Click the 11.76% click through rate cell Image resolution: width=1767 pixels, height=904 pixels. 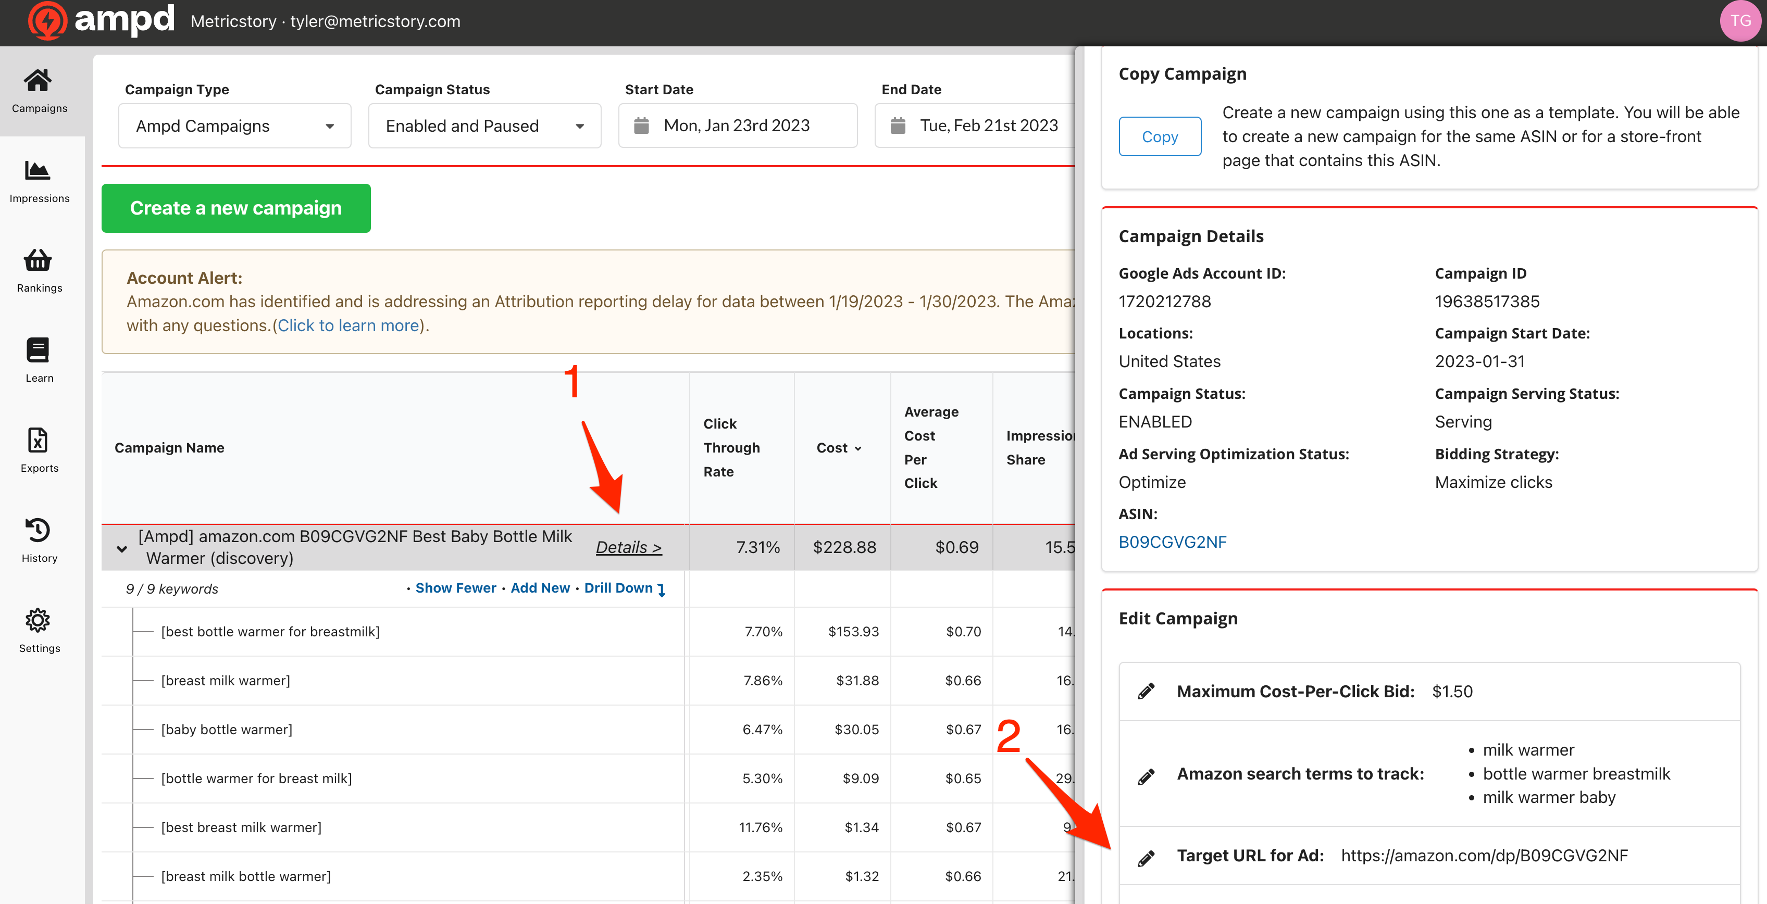761,827
